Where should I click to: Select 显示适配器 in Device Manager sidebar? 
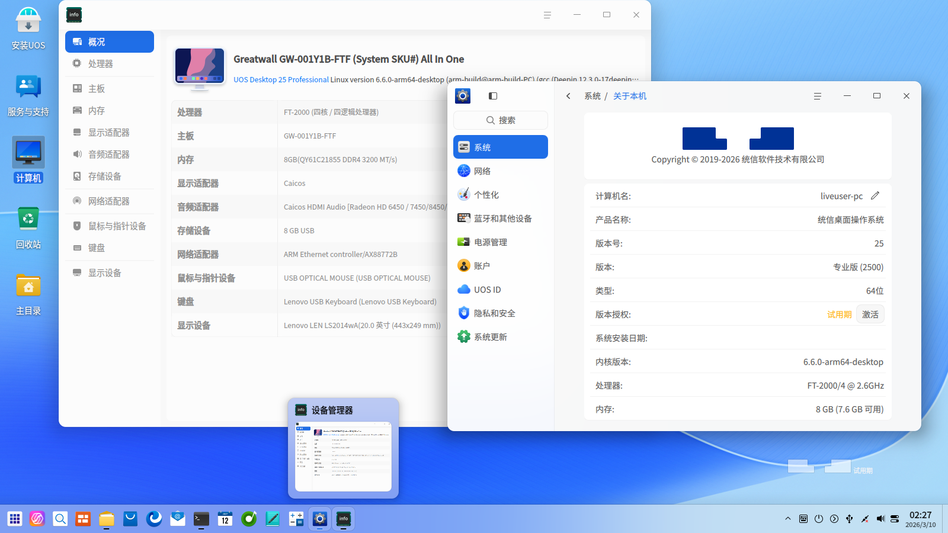(x=110, y=133)
